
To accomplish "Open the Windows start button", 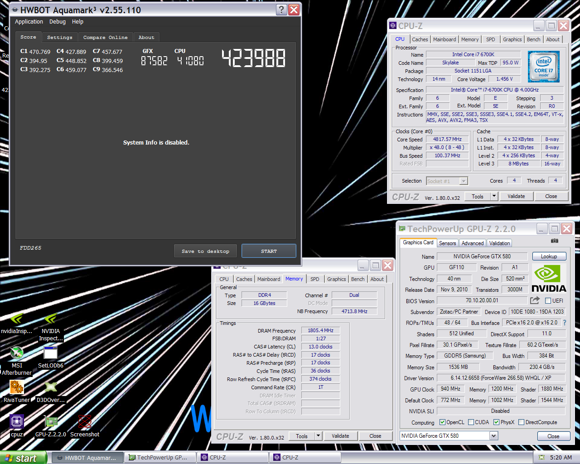I will coord(24,458).
